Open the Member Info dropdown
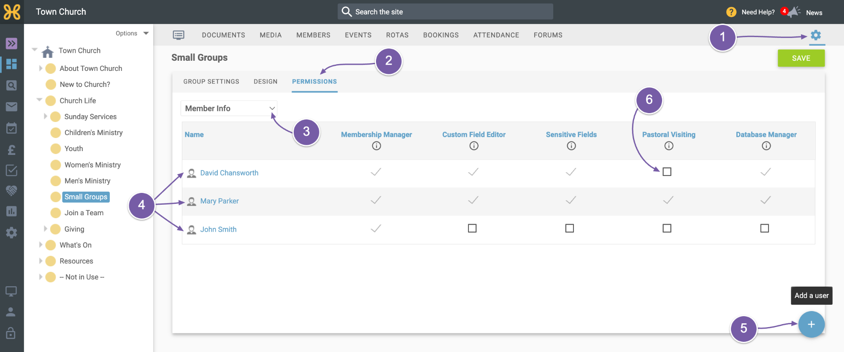The height and width of the screenshot is (352, 844). [229, 108]
